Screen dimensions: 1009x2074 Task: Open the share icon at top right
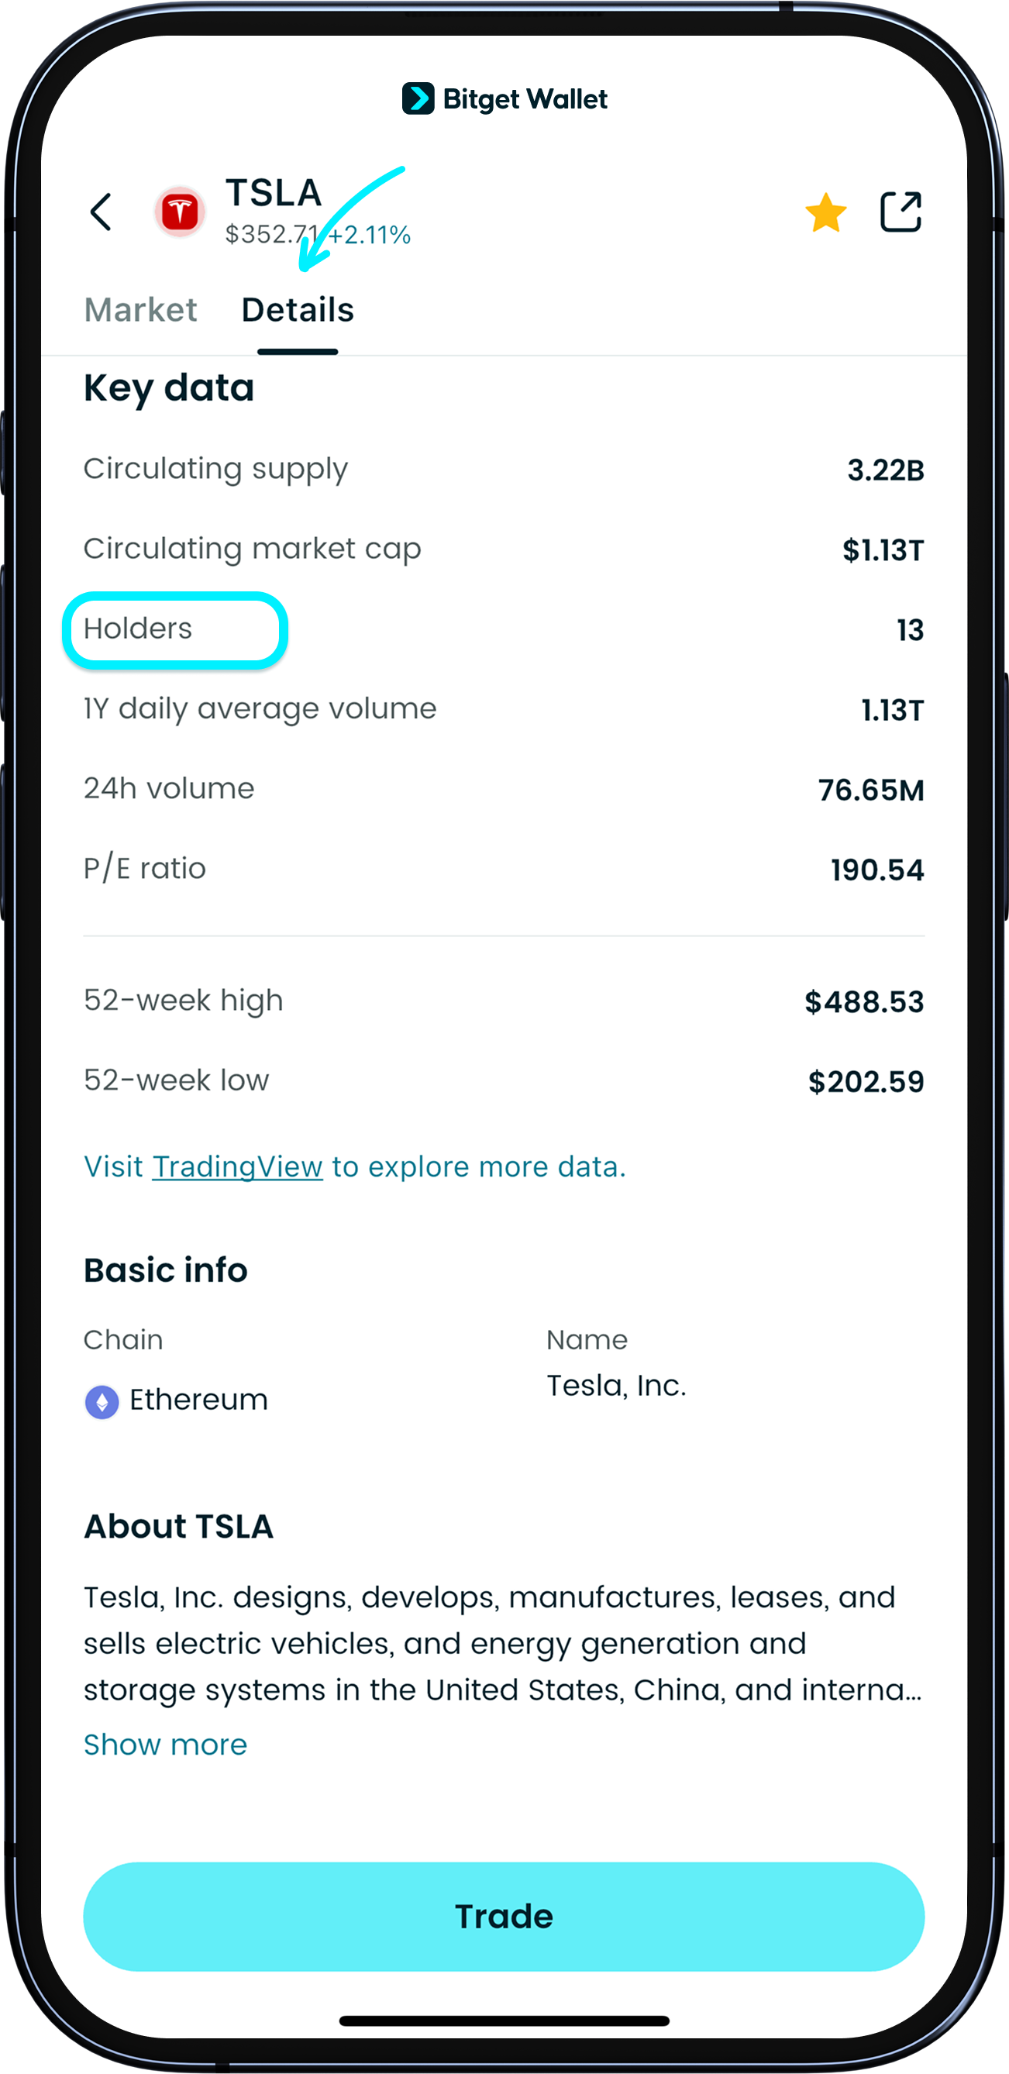900,212
